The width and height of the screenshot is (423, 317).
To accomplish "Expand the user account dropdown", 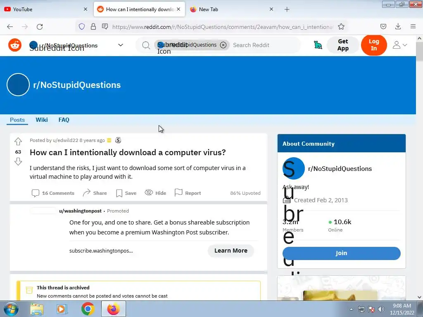I will click(x=400, y=45).
